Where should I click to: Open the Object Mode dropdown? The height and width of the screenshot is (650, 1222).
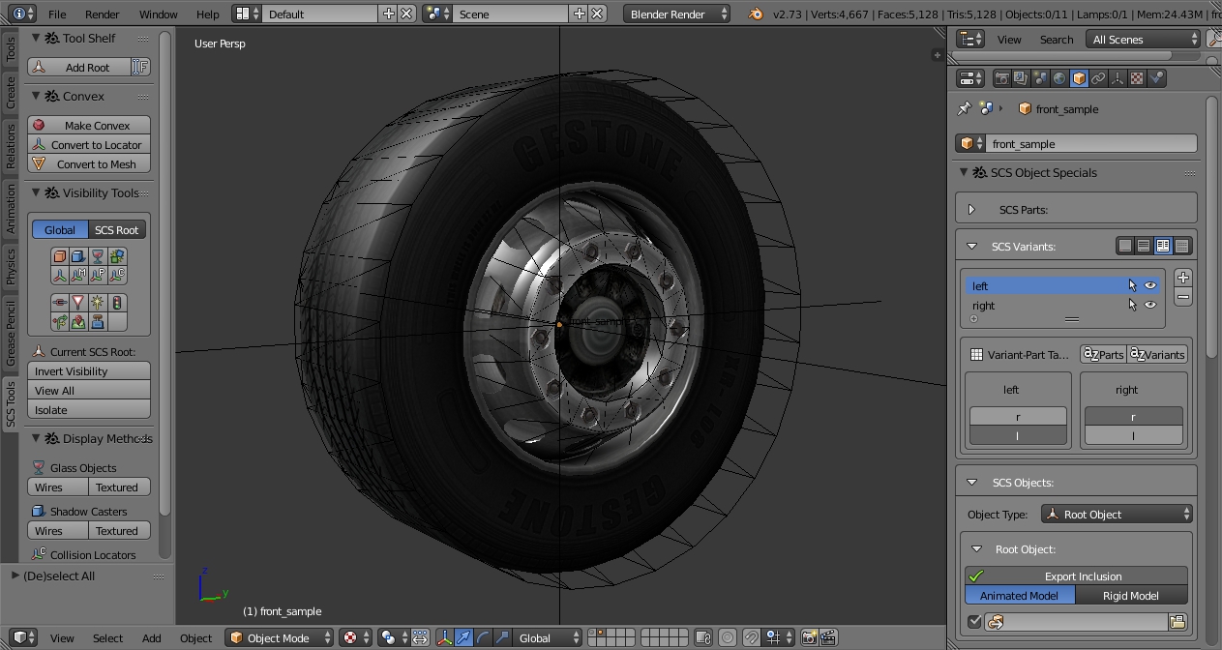279,637
